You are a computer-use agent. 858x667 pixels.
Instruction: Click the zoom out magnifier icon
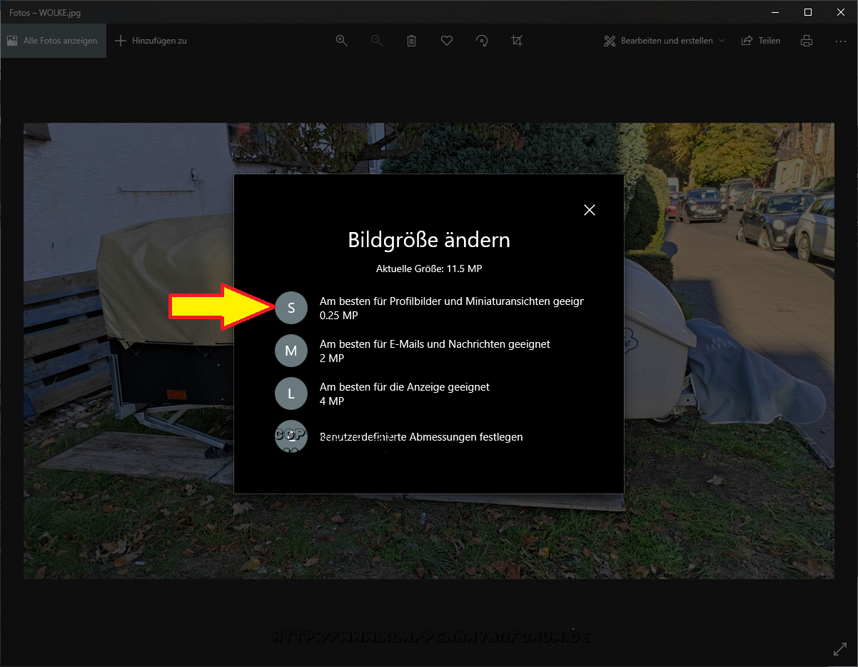tap(377, 41)
